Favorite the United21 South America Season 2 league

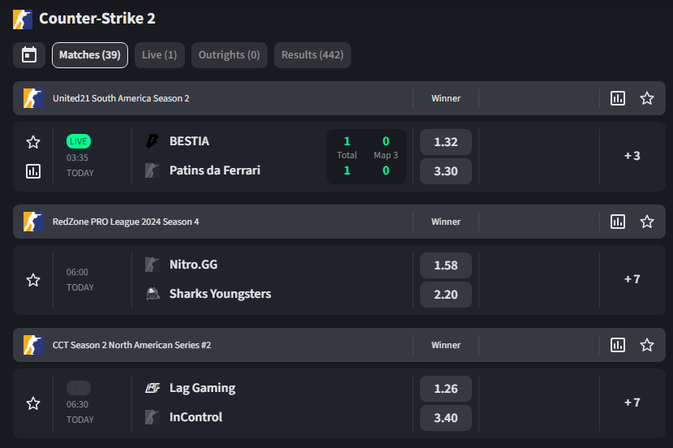[647, 98]
